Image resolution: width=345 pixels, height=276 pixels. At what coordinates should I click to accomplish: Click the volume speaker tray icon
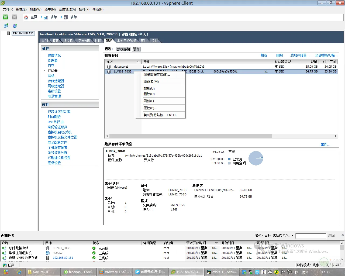[296, 272]
